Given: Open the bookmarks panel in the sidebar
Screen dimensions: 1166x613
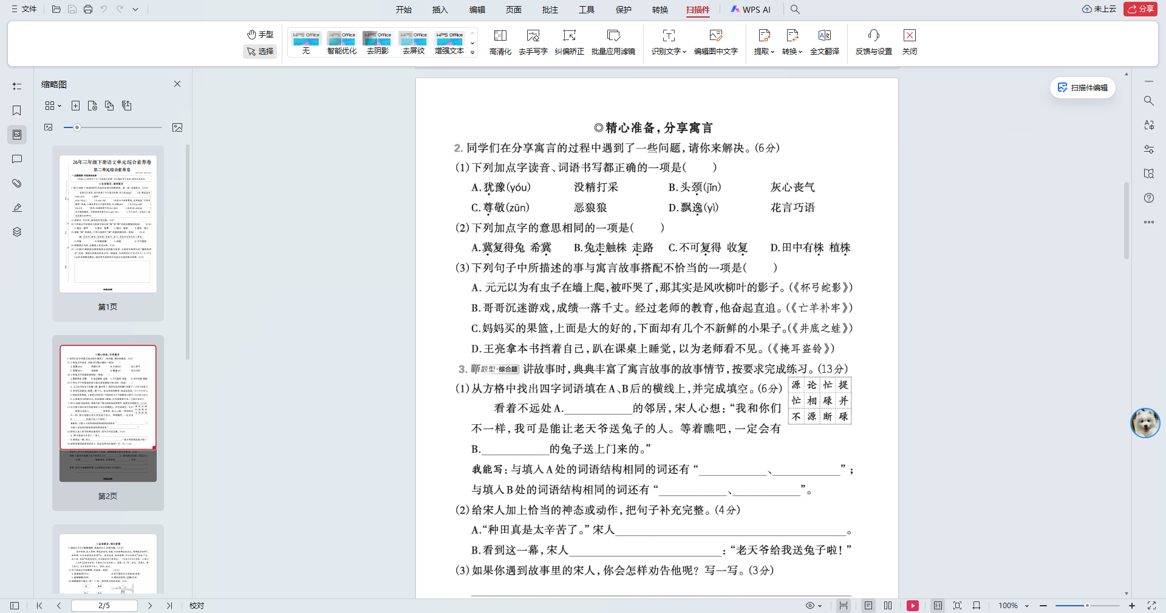Looking at the screenshot, I should click(x=16, y=110).
